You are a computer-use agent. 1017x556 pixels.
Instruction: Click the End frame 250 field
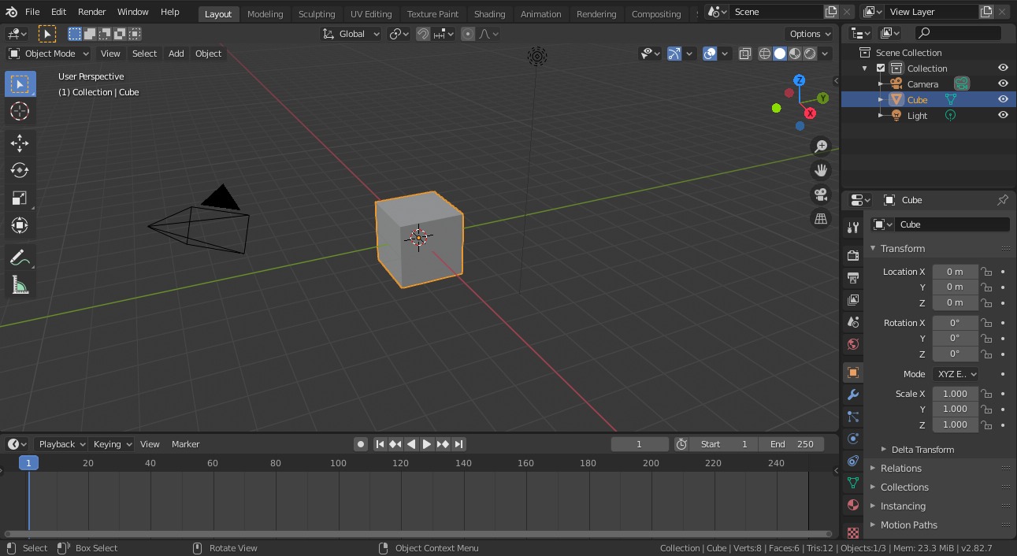tap(792, 444)
